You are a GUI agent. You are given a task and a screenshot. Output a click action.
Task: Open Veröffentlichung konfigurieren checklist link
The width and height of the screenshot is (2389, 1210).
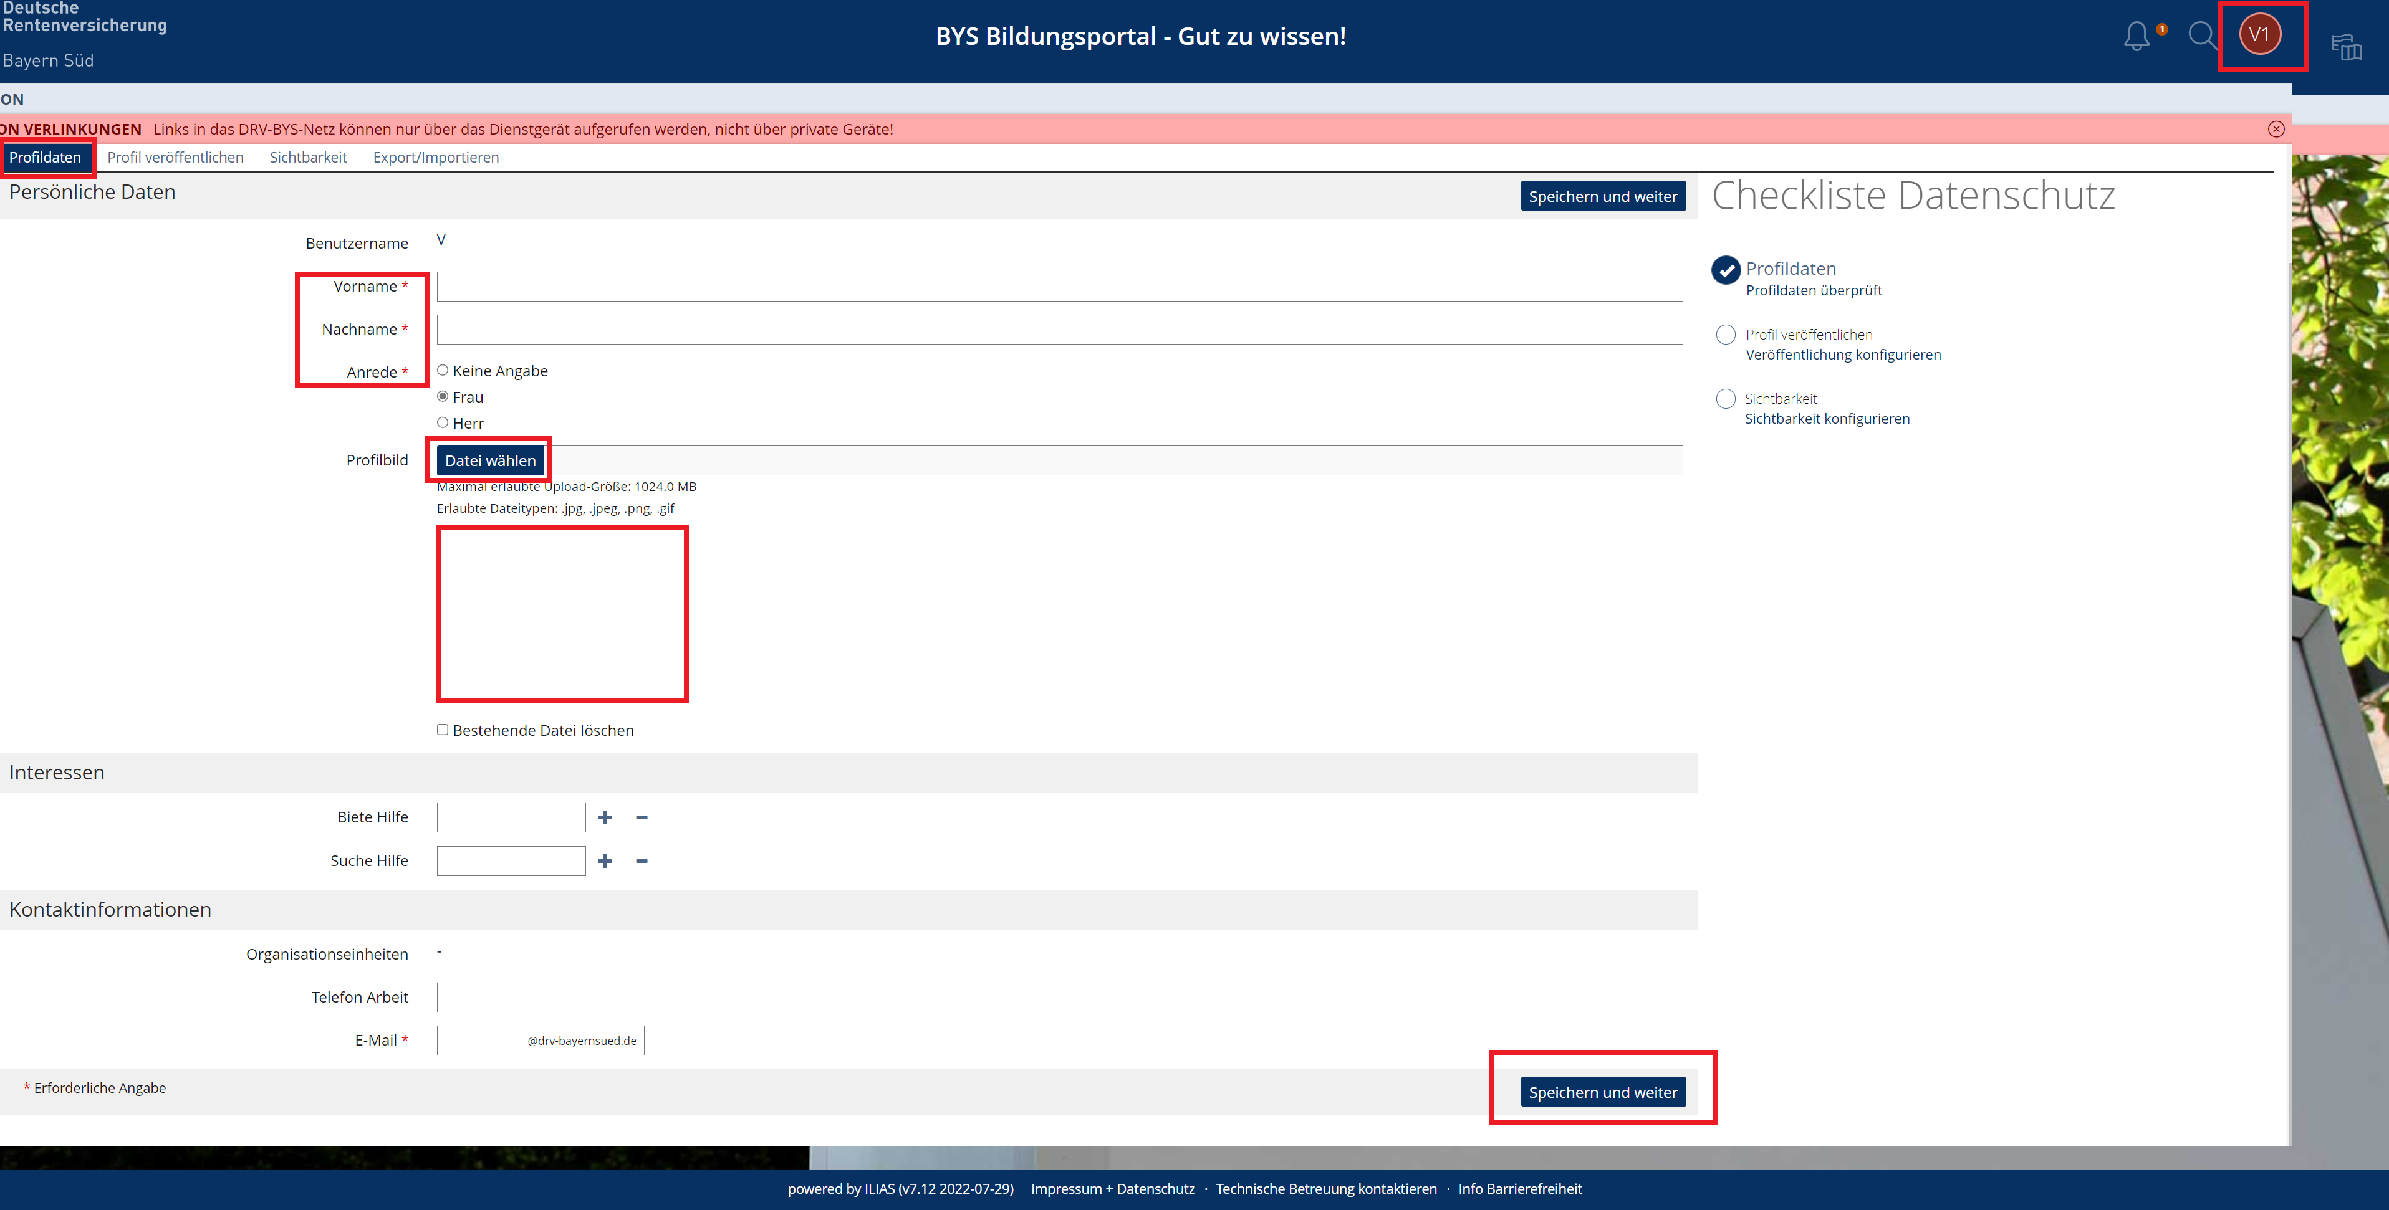click(1843, 354)
